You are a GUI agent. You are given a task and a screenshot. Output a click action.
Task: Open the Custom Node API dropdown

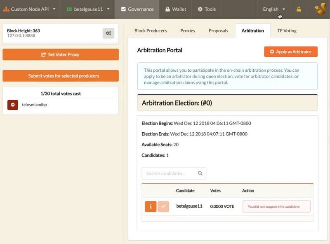tap(29, 9)
